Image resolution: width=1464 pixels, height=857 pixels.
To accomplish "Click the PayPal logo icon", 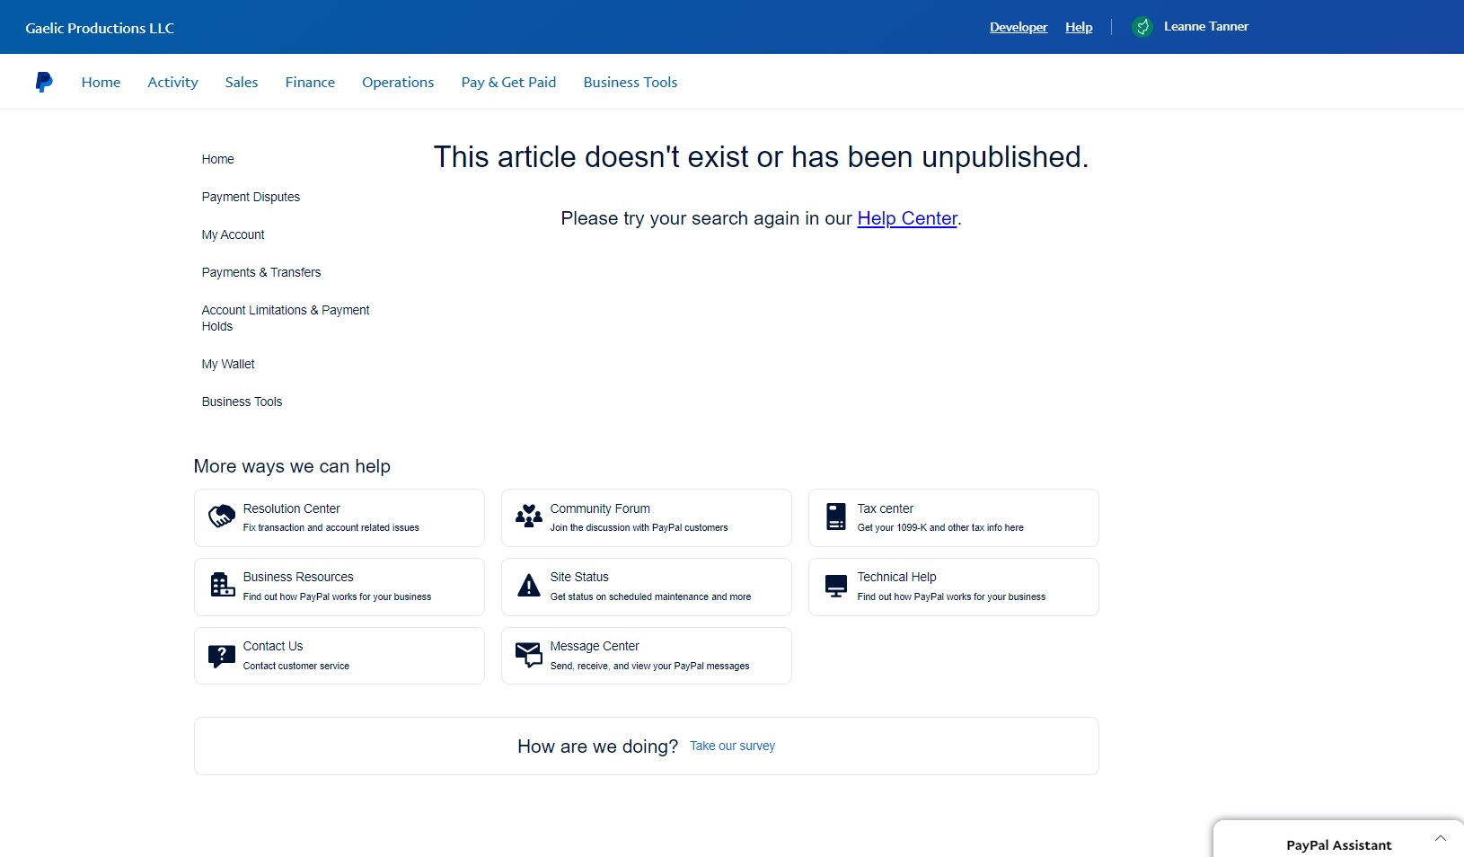I will click(43, 82).
